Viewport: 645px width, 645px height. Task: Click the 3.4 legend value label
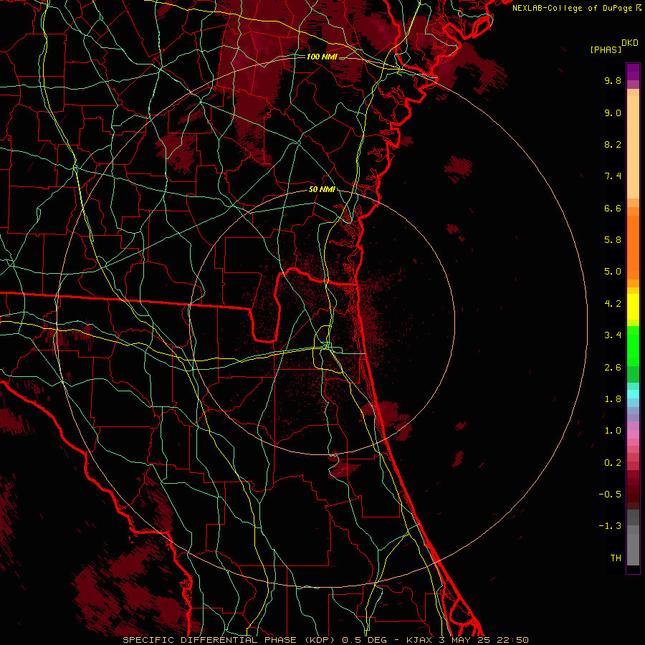(613, 335)
